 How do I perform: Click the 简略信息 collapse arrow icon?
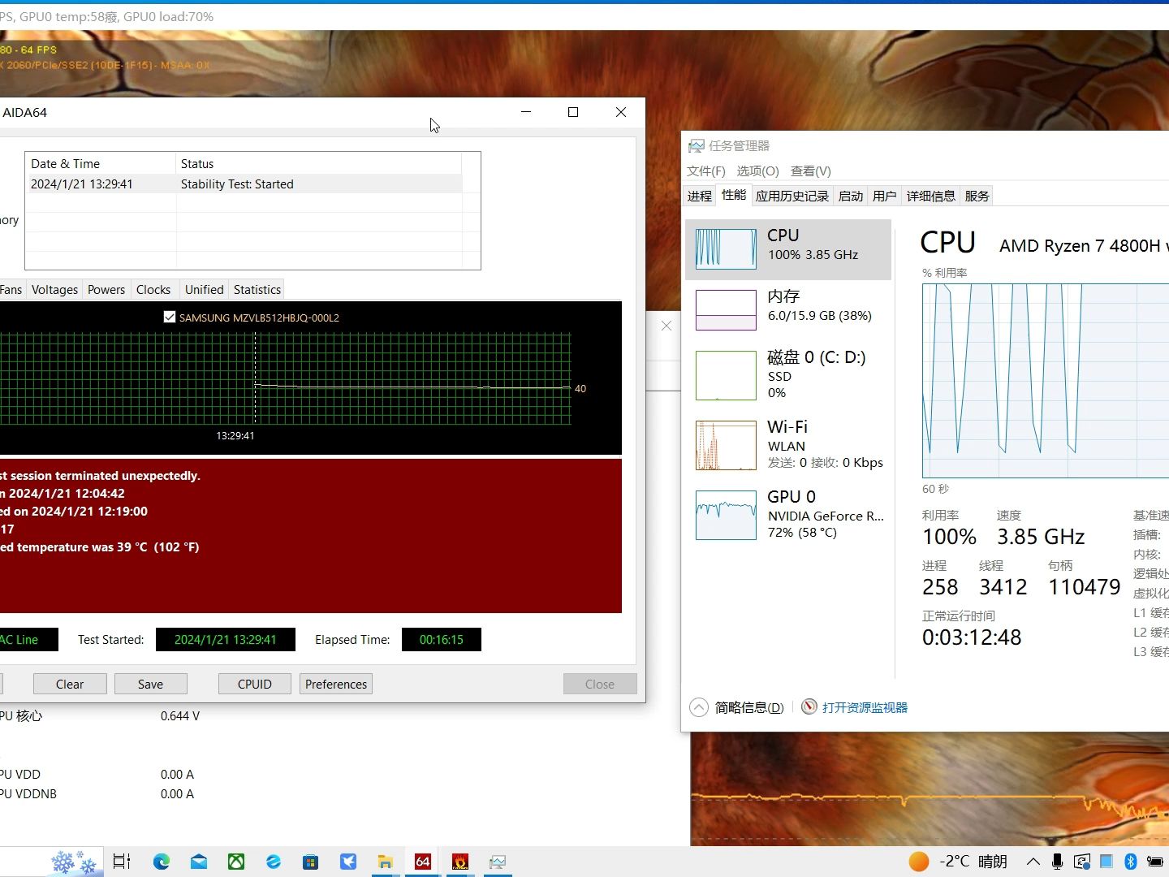[698, 707]
